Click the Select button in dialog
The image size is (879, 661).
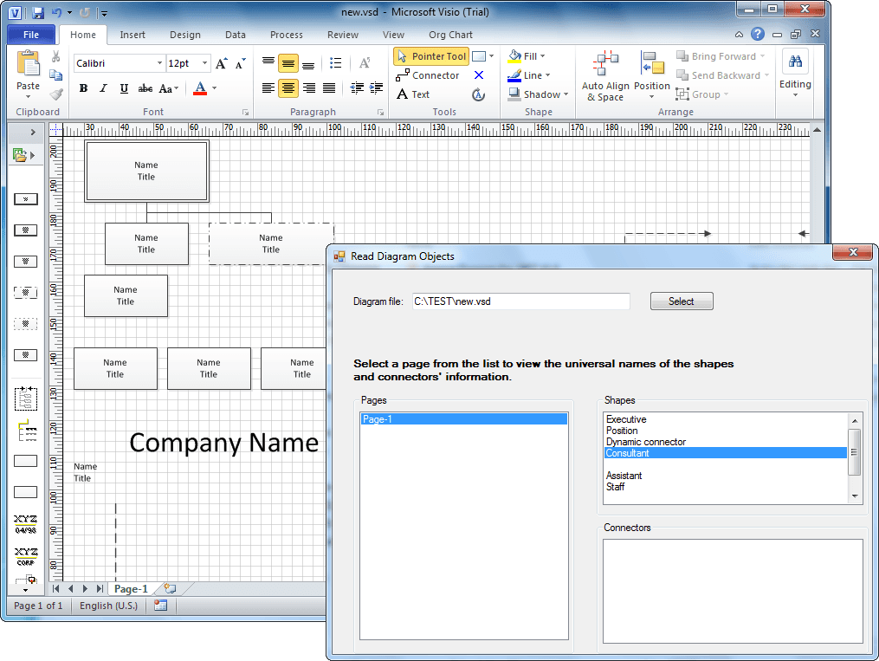(682, 301)
